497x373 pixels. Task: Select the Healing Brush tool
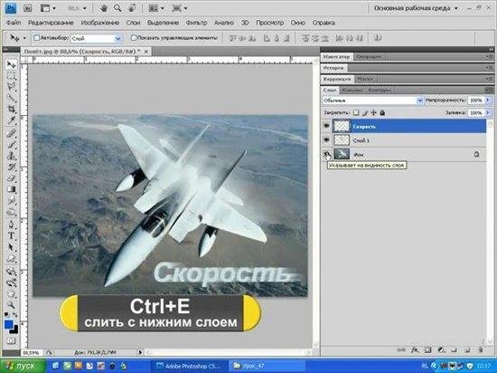[x=11, y=133]
